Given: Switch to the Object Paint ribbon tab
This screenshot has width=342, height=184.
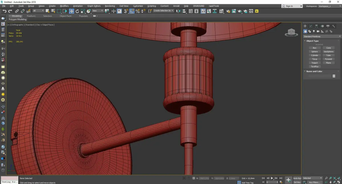Looking at the screenshot, I should pos(65,16).
